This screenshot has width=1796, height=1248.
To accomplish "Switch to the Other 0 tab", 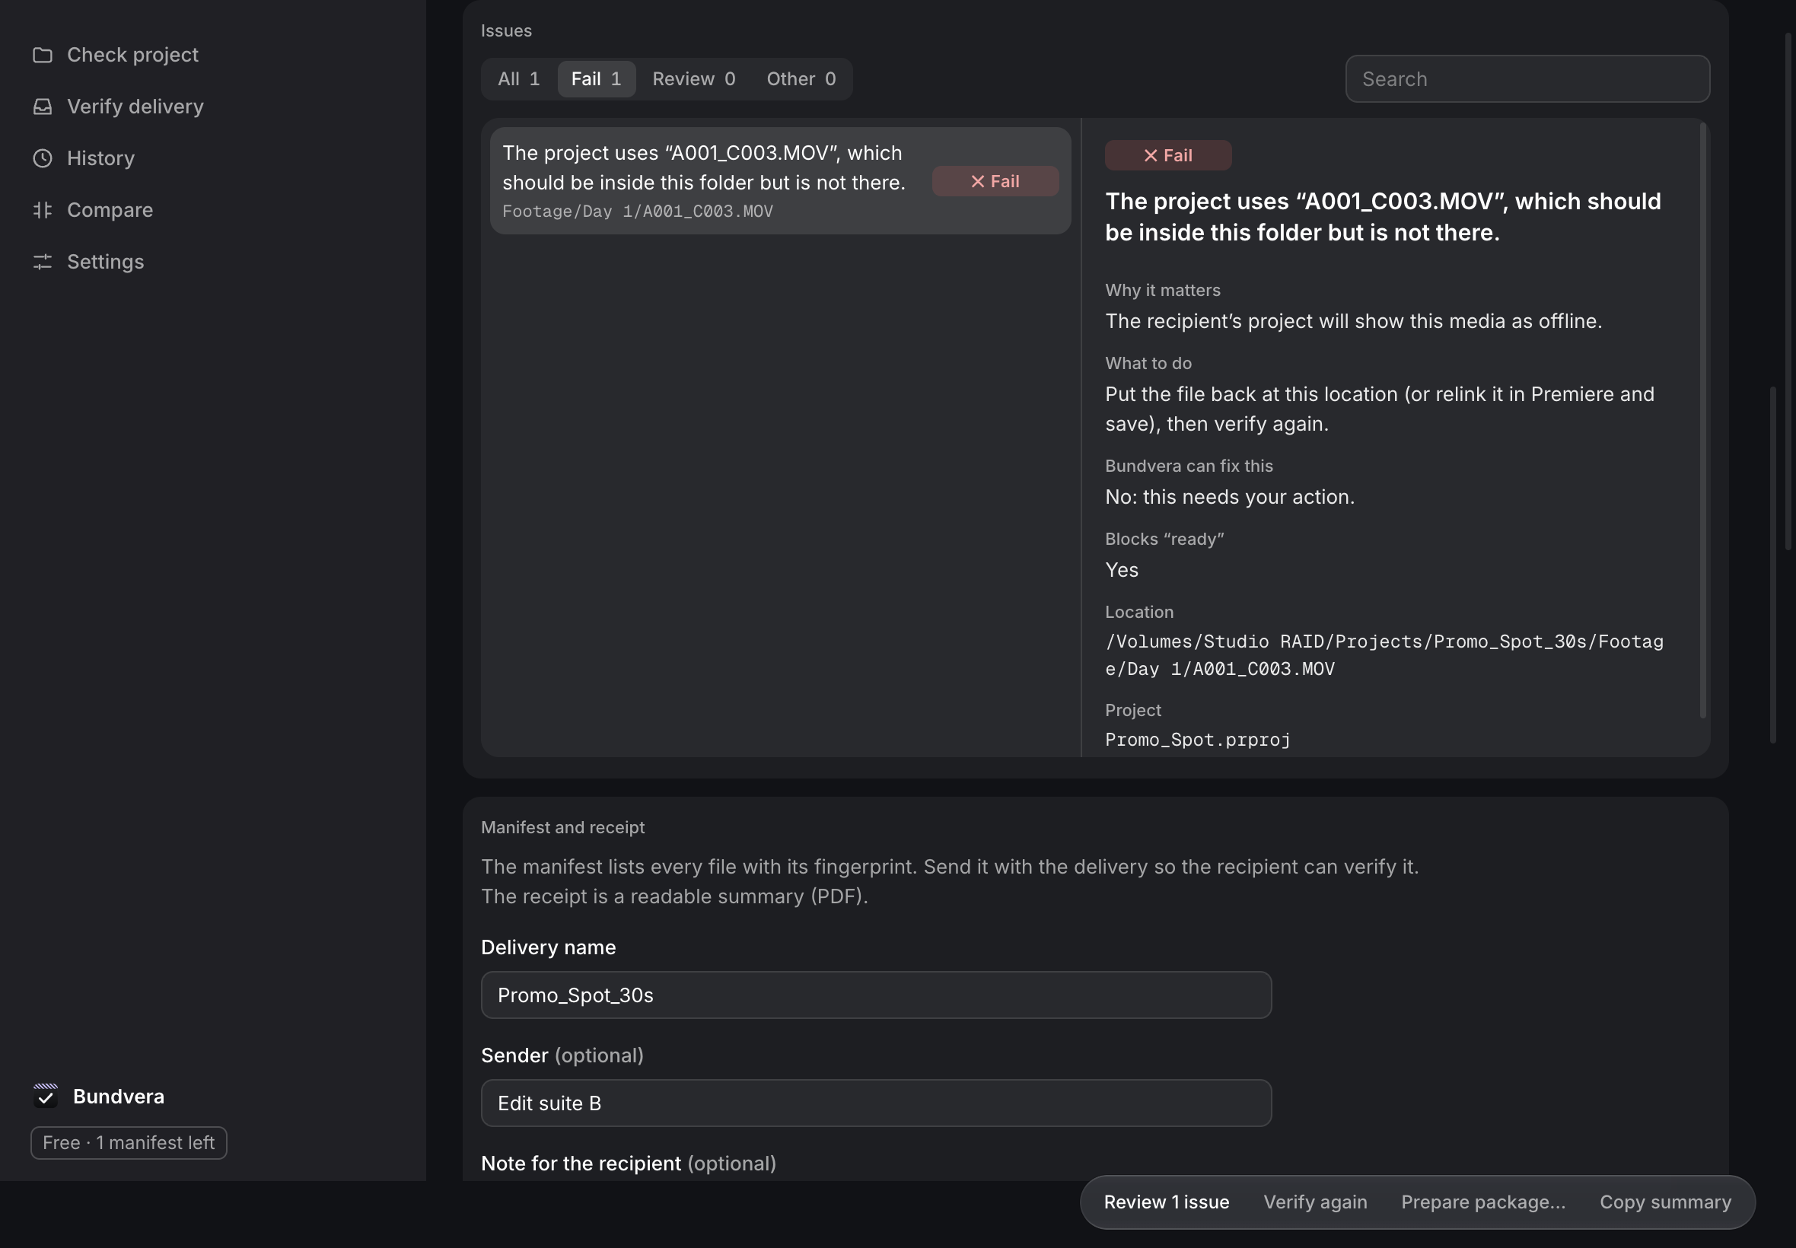I will point(801,79).
